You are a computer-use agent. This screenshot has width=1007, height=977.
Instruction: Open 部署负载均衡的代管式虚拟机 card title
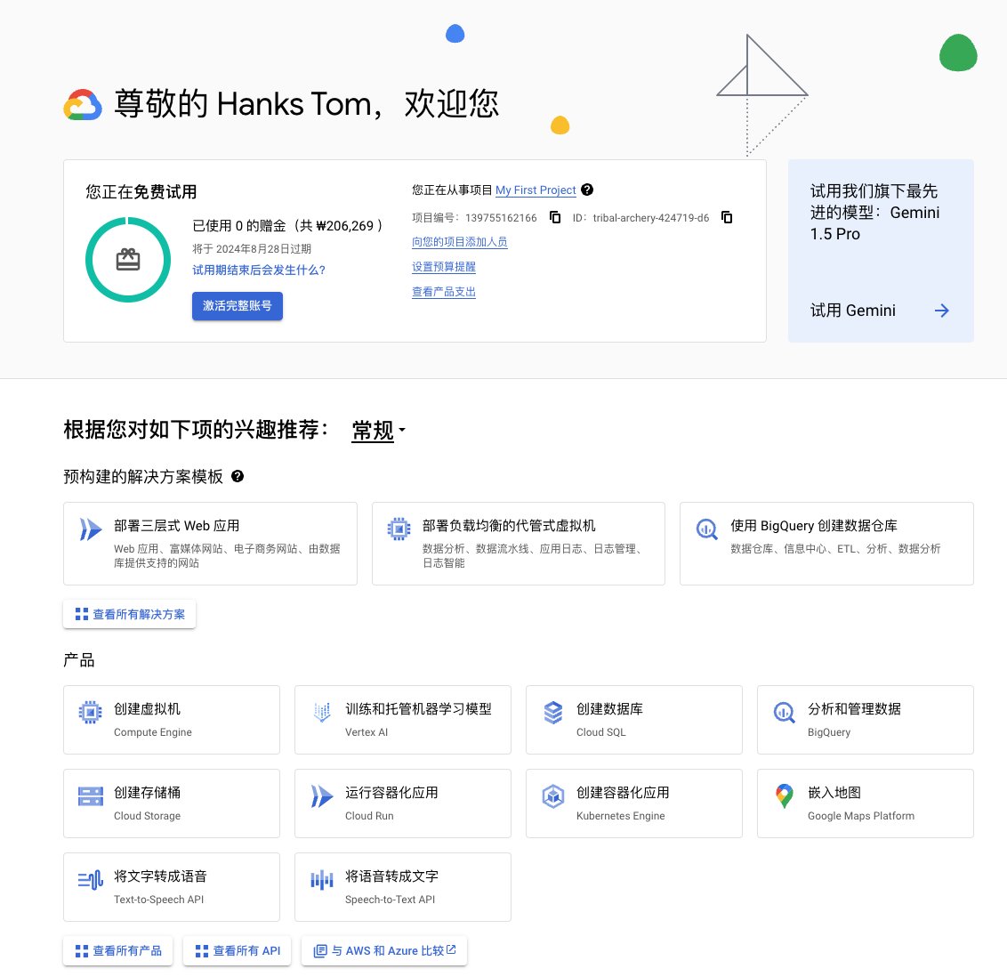tap(509, 526)
